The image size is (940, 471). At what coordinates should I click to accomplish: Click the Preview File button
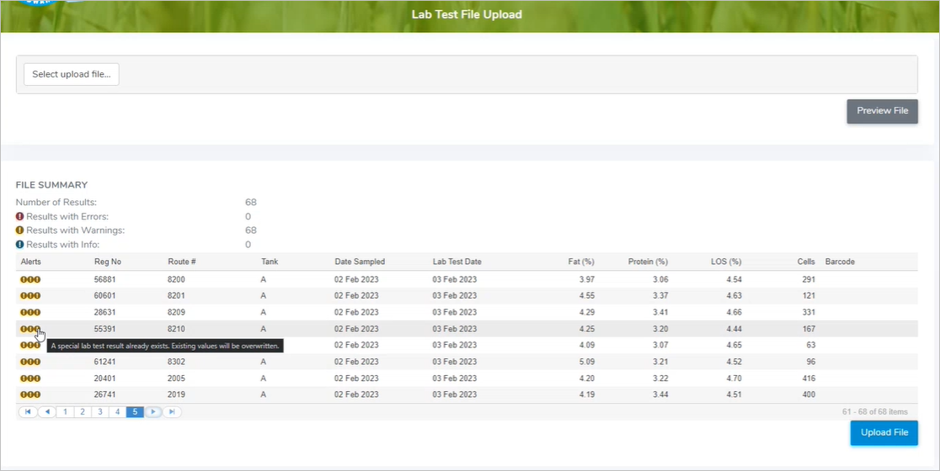click(x=882, y=111)
